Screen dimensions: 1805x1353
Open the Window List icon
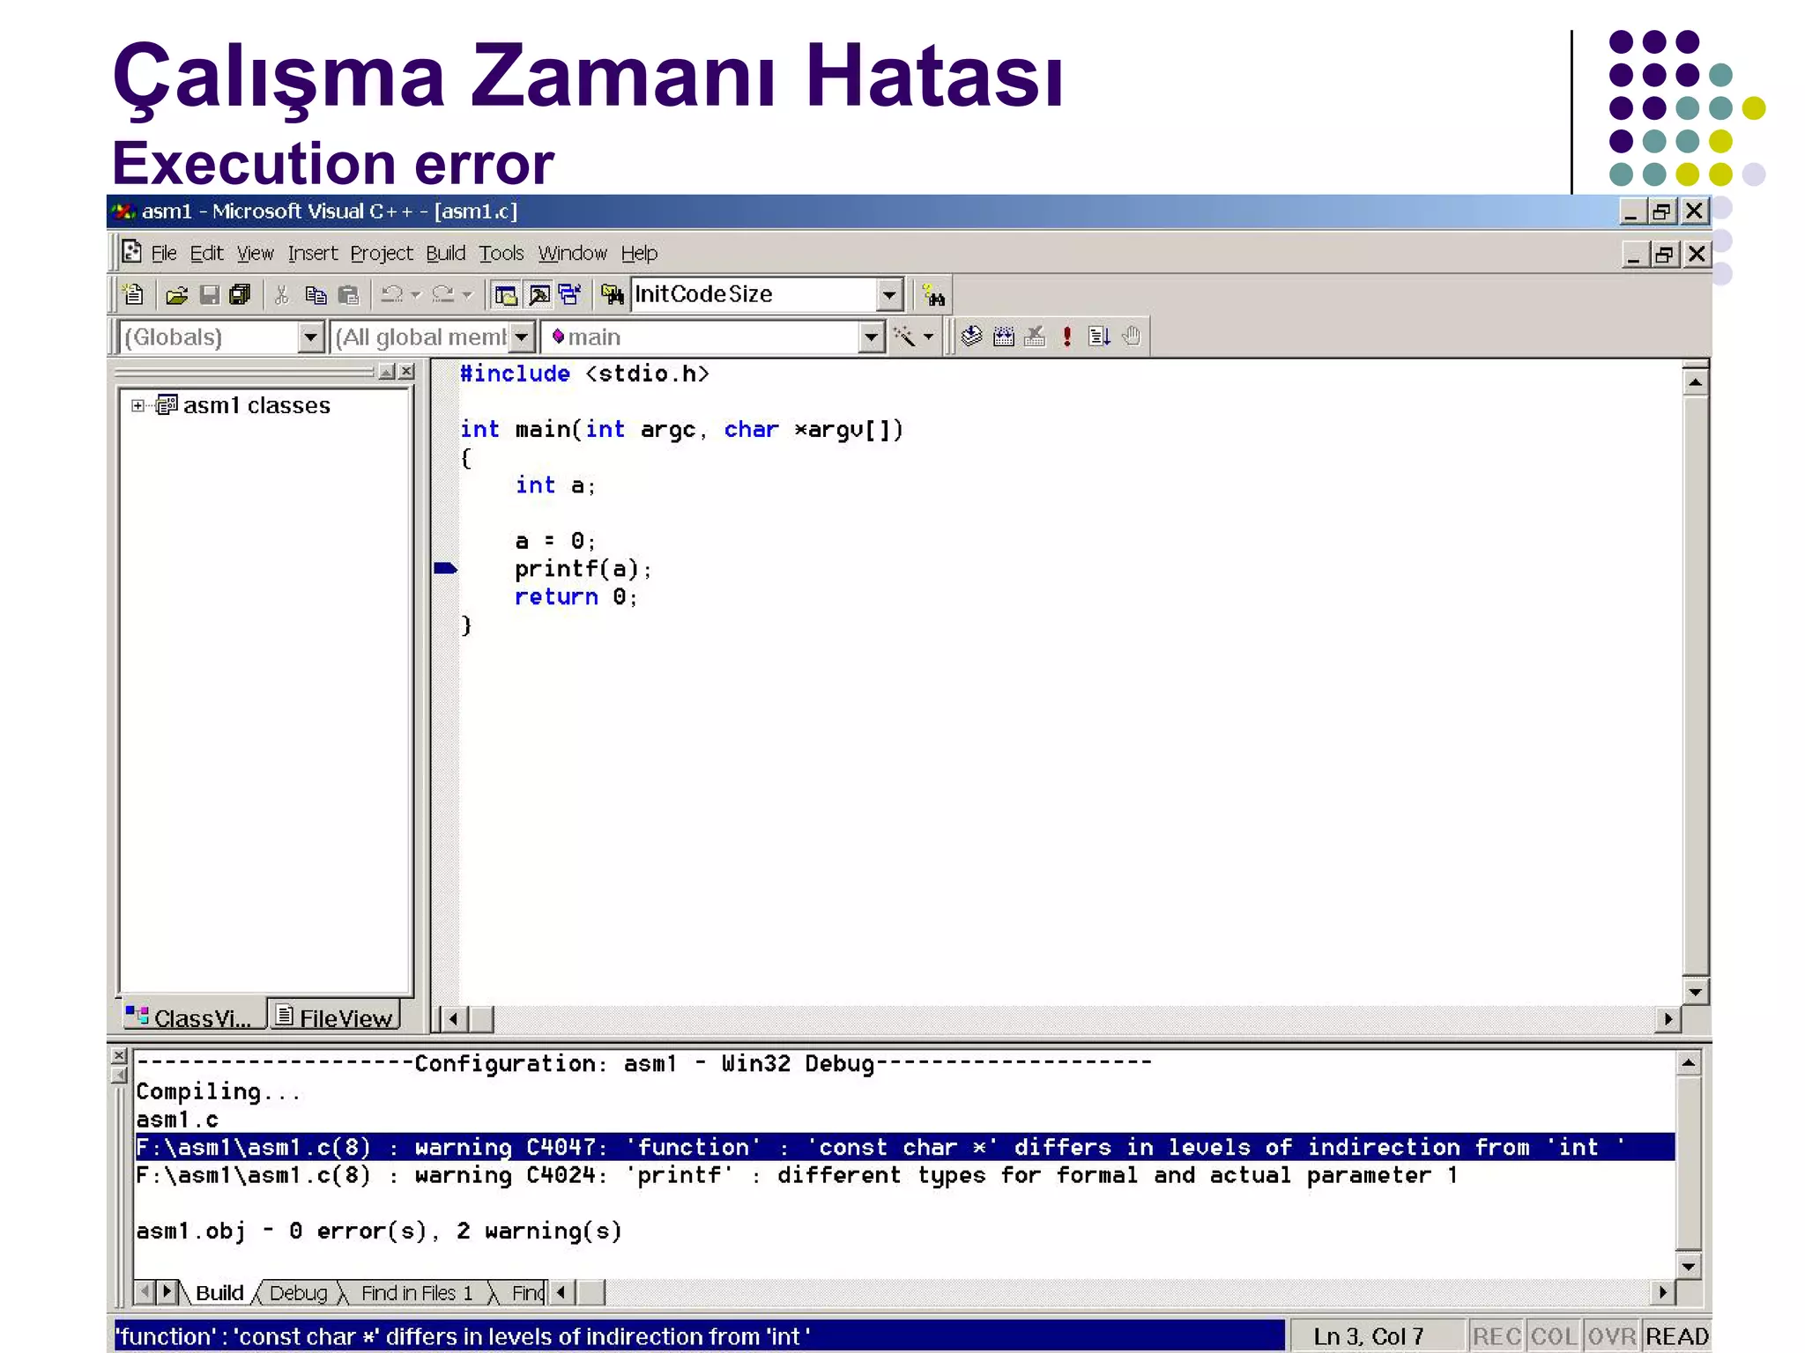[570, 295]
